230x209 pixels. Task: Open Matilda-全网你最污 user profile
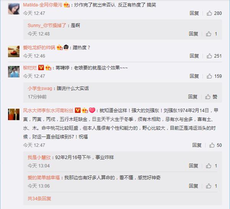point(43,5)
